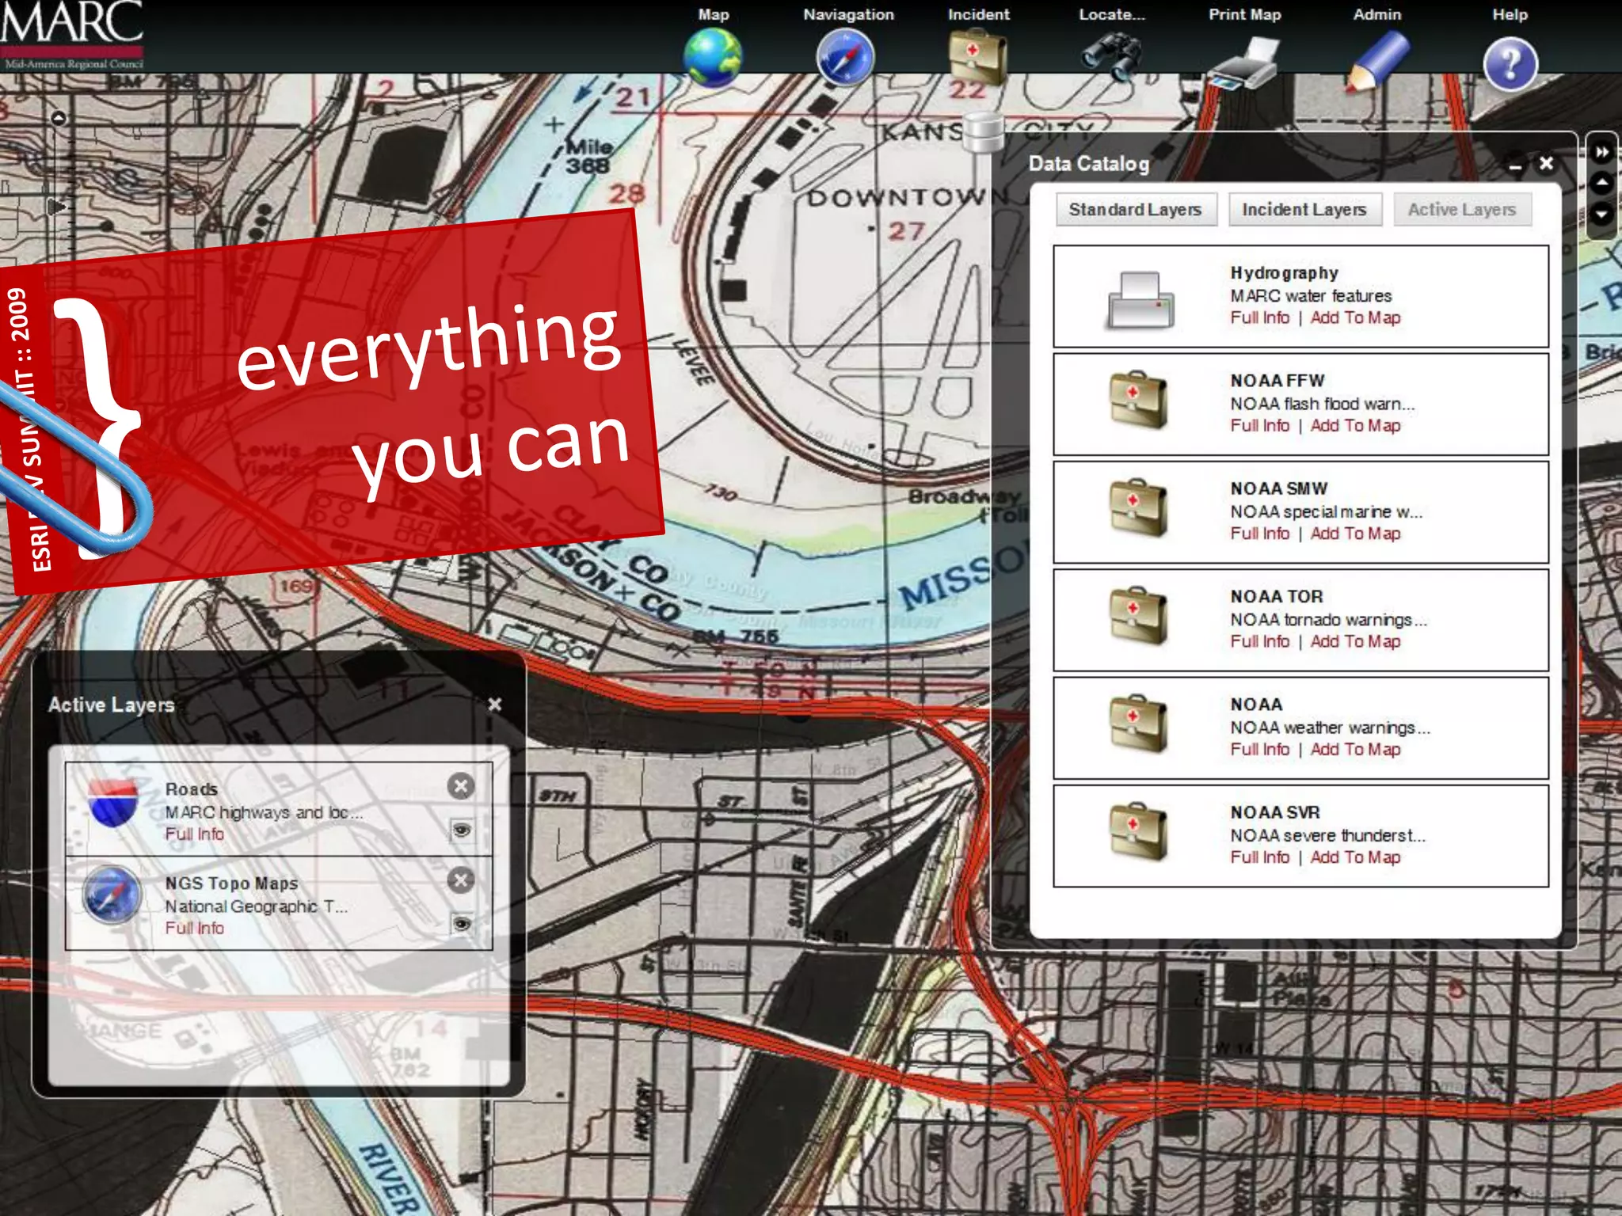Minimize the Data Catalog panel
The height and width of the screenshot is (1216, 1622).
coord(1515,166)
